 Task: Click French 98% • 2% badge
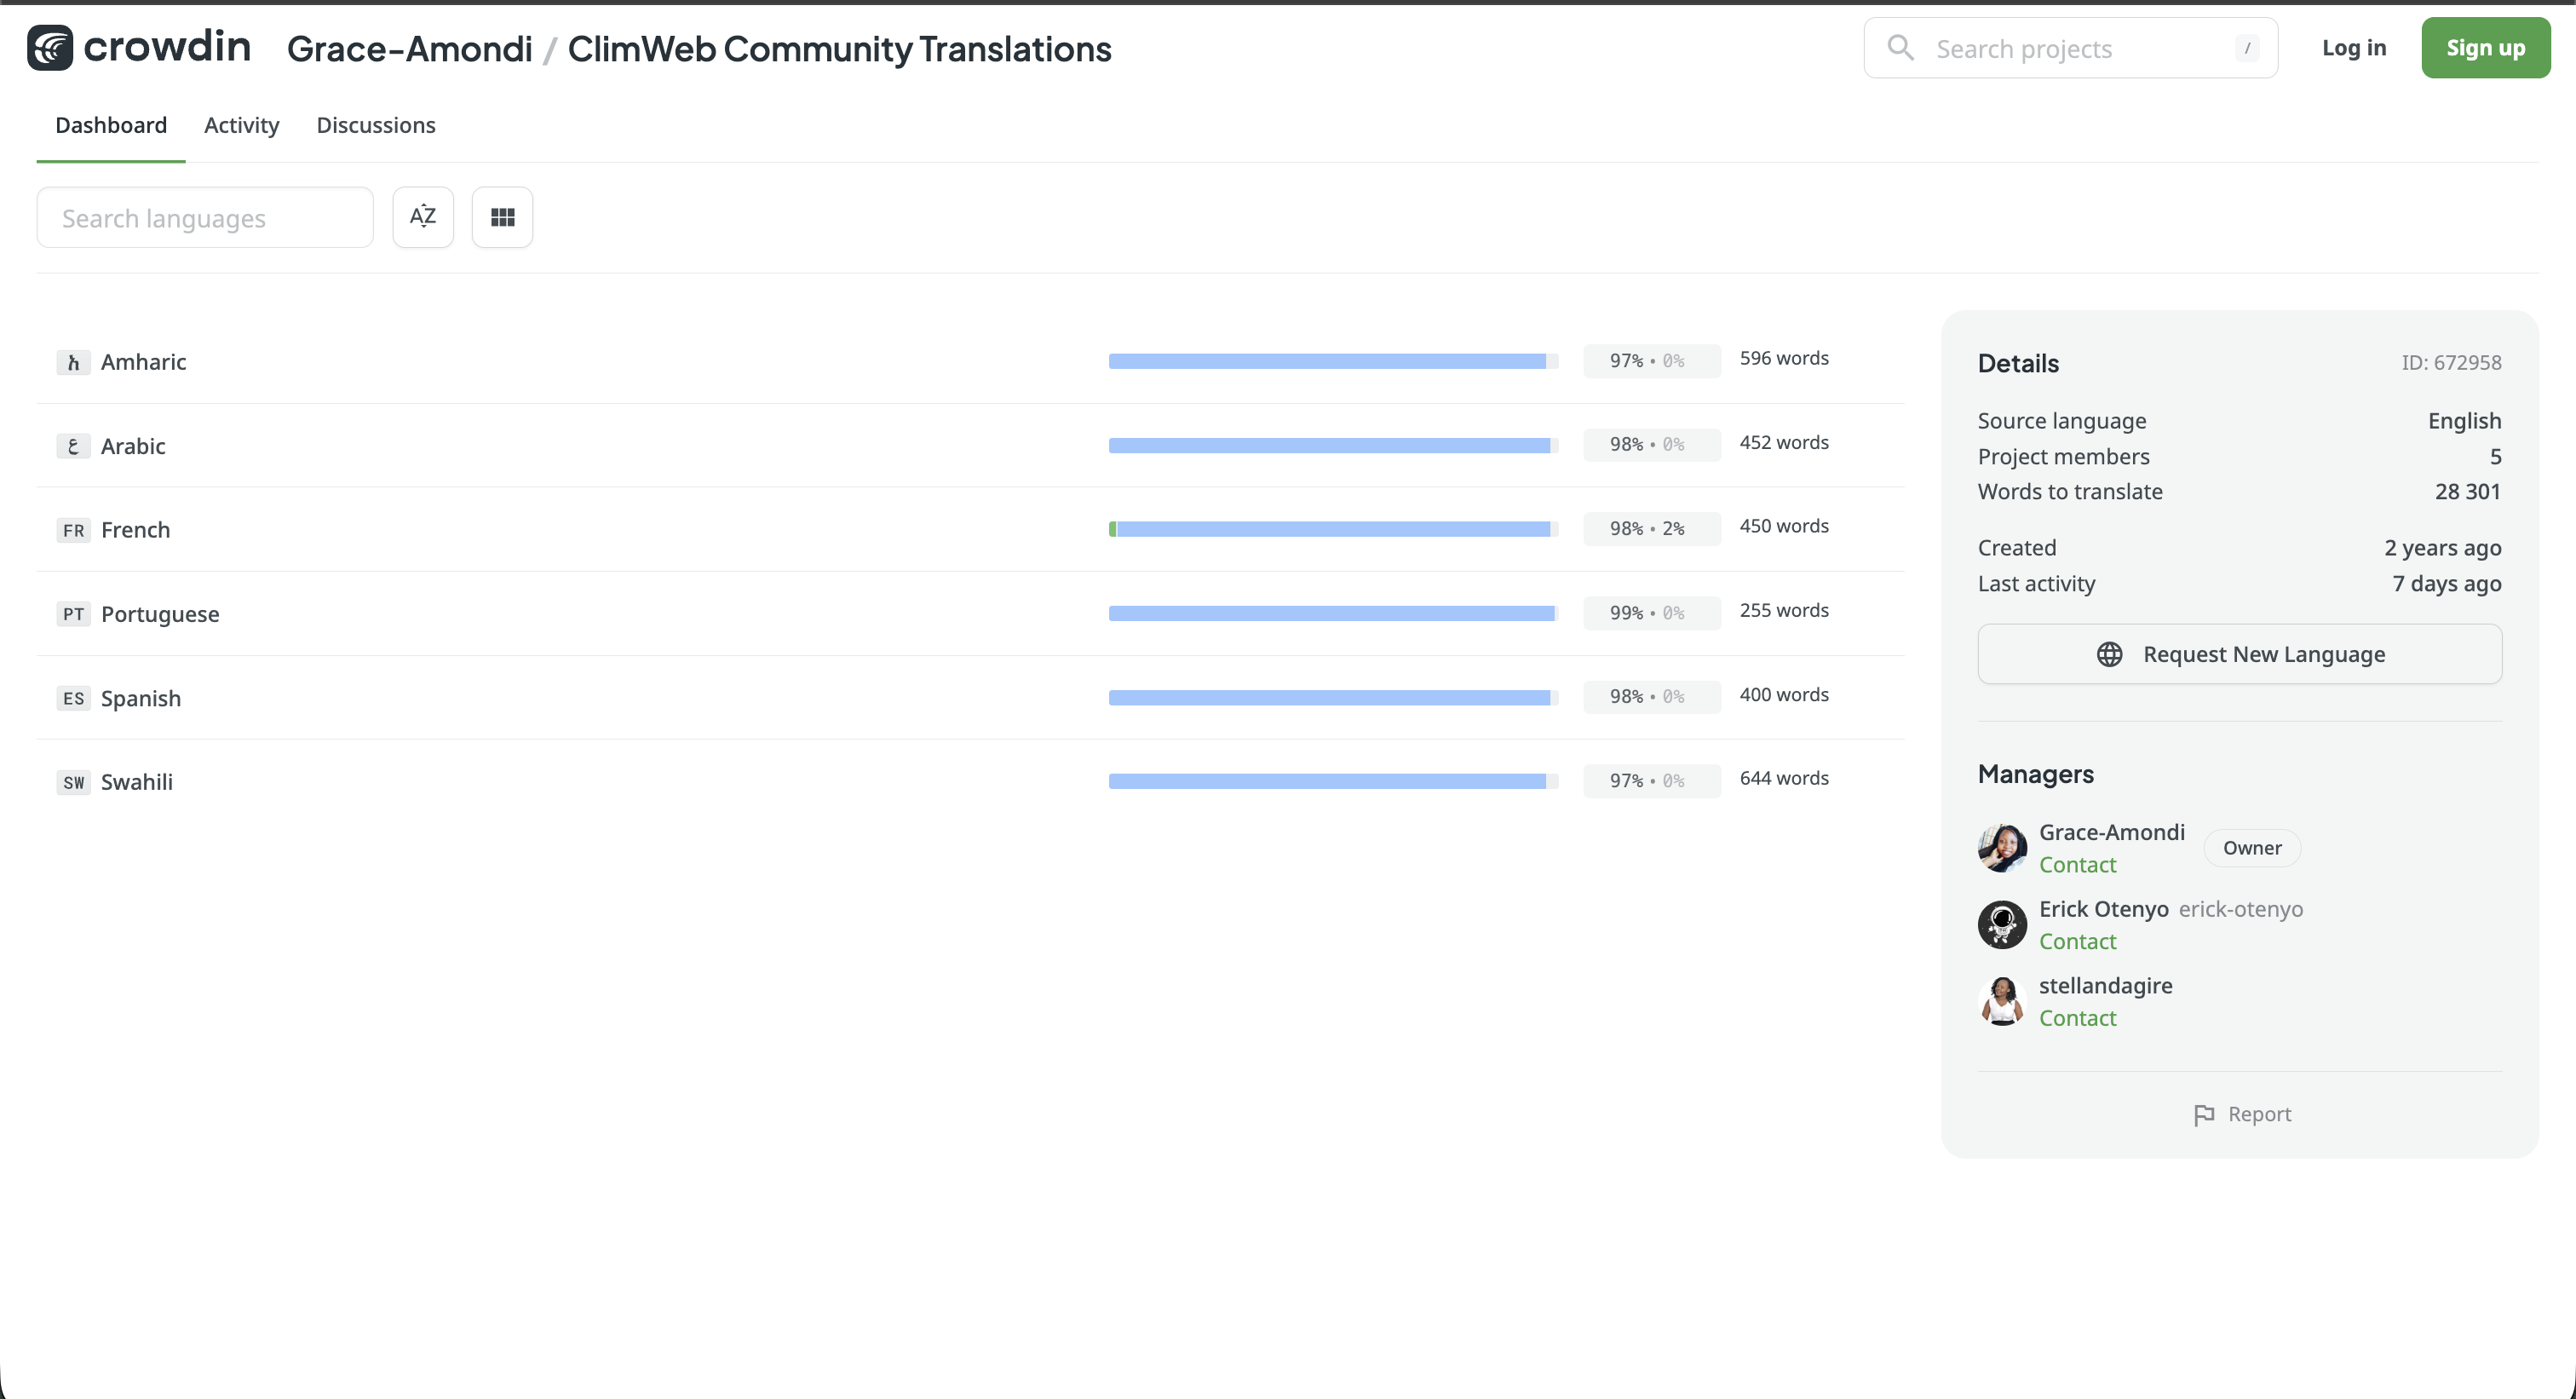tap(1651, 529)
